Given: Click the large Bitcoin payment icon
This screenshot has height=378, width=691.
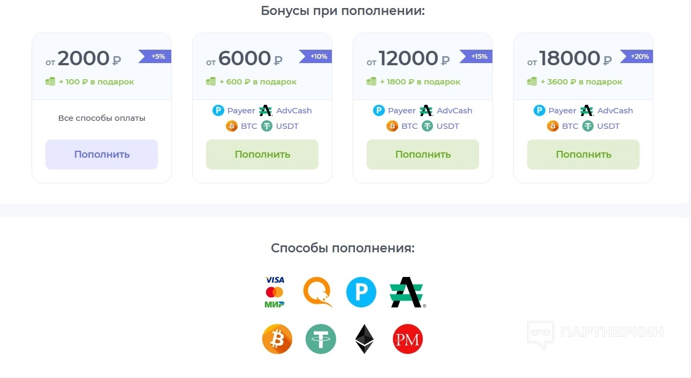Looking at the screenshot, I should 277,339.
